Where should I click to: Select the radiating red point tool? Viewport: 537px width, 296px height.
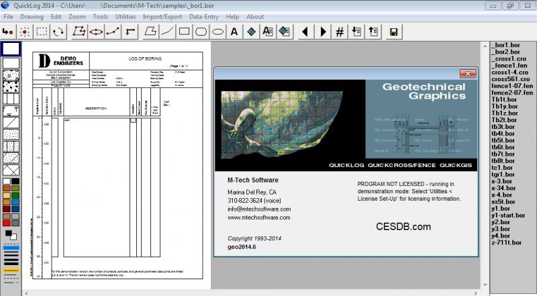(25, 32)
